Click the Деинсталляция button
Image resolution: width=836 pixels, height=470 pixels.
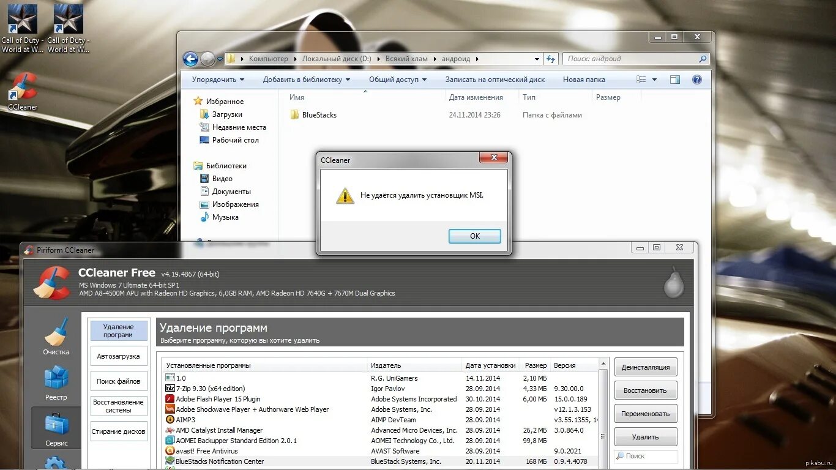click(x=646, y=367)
